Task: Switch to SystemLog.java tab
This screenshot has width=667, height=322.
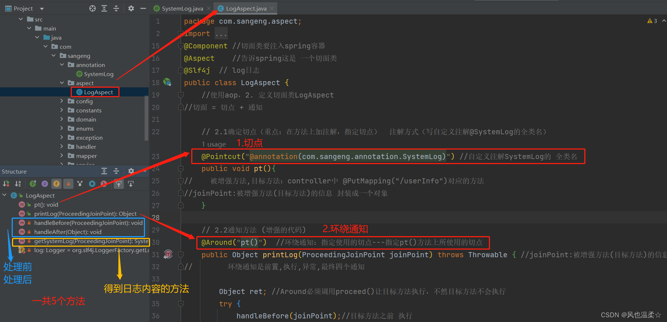Action: (183, 9)
